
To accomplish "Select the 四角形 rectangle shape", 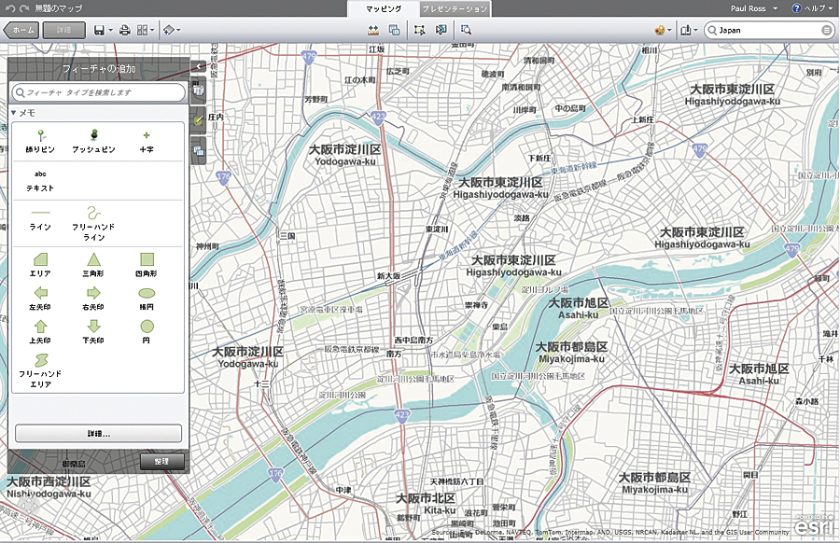I will 147,264.
